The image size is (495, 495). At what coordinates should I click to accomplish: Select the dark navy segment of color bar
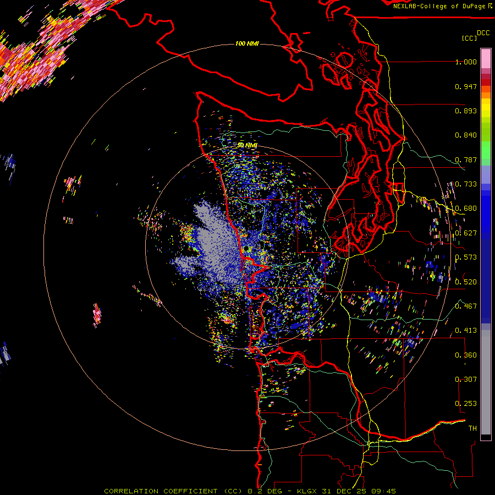pos(486,278)
